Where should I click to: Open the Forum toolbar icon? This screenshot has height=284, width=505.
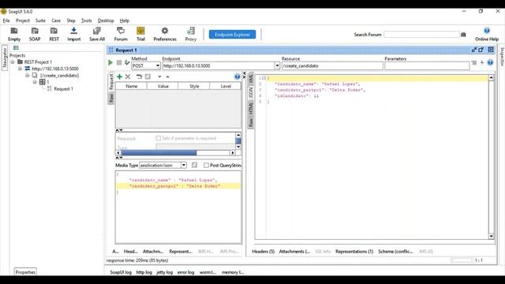coord(121,34)
